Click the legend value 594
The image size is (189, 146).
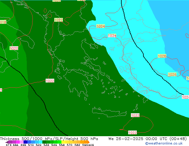pos(85,145)
